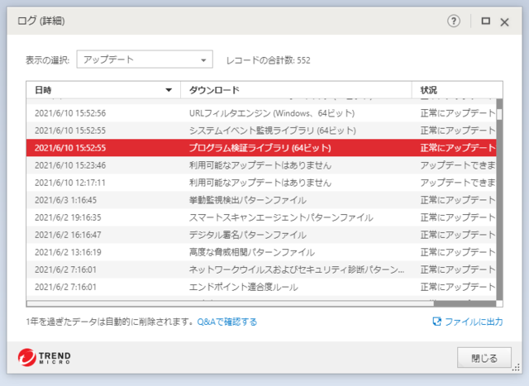Click date cell 2021/6/3 1:16:45
The image size is (529, 386).
pyautogui.click(x=65, y=200)
